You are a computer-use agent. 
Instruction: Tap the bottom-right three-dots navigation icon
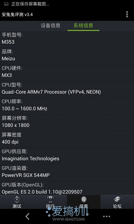[106, 216]
